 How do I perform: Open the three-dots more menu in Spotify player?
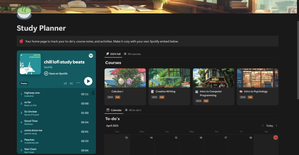pyautogui.click(x=78, y=83)
